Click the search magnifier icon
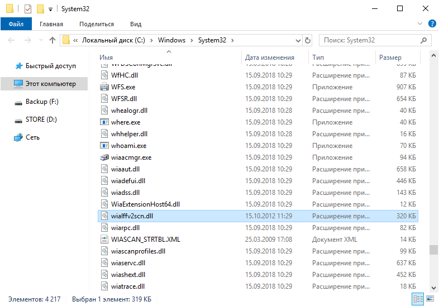439x306 pixels. click(x=423, y=40)
